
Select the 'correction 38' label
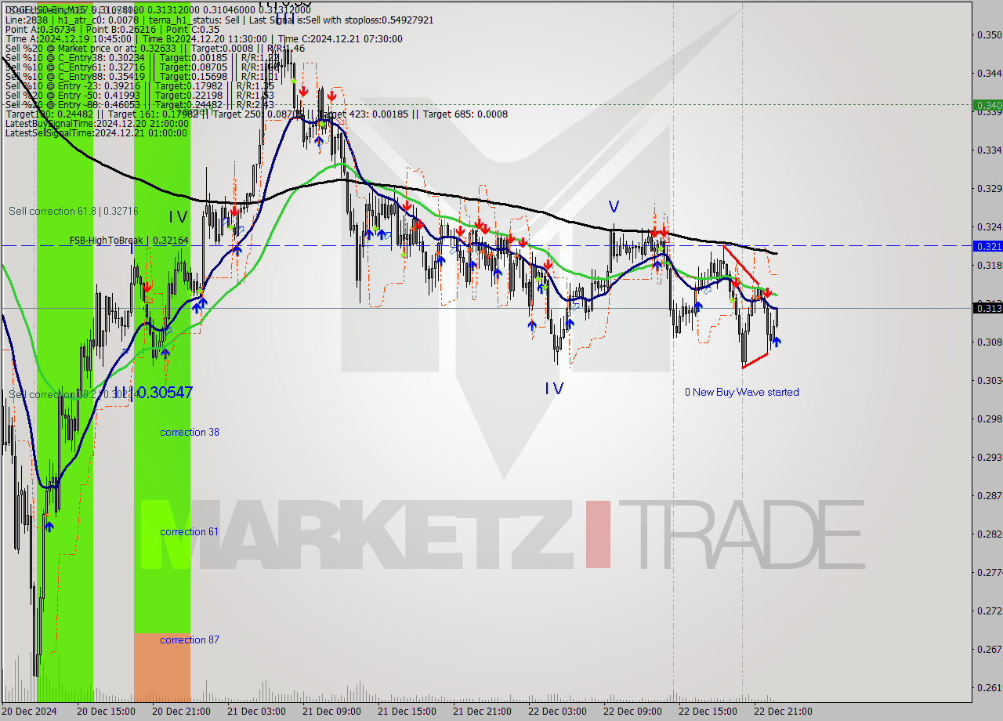[190, 432]
